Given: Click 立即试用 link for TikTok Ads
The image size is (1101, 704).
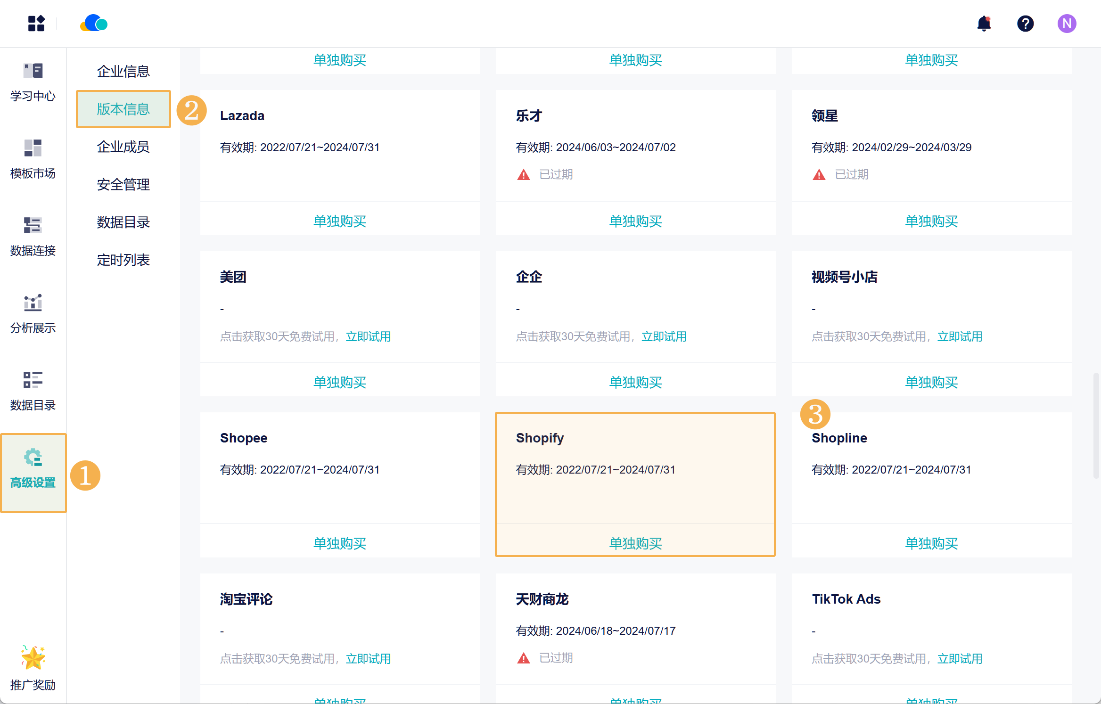Looking at the screenshot, I should point(960,659).
